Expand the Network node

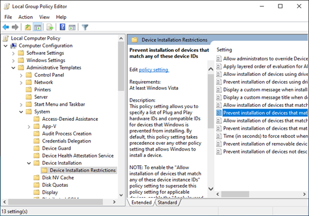point(21,82)
